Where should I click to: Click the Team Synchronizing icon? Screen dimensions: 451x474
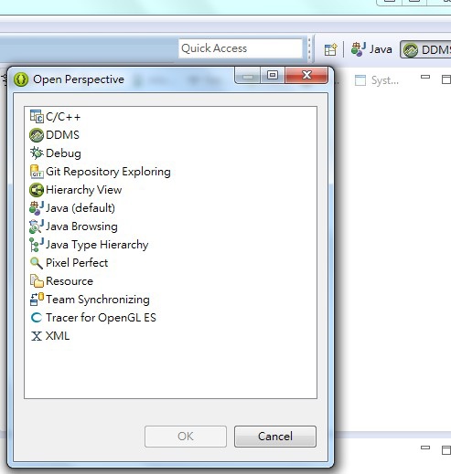[x=37, y=300]
